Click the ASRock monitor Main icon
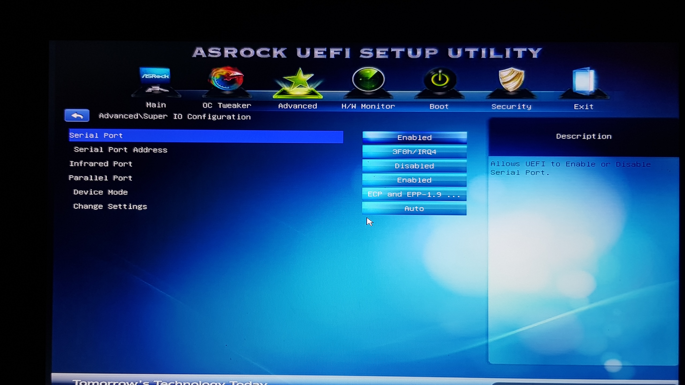Screen dimensions: 685x385 156,82
